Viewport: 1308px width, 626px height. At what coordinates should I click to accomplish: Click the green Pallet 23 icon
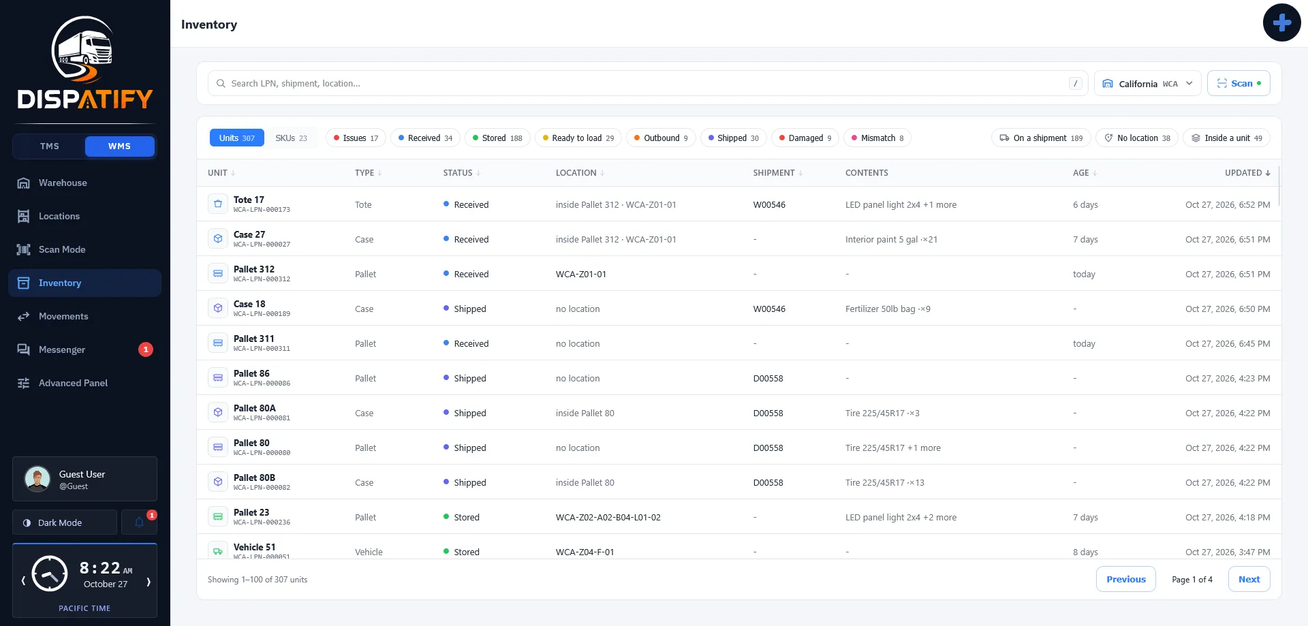[x=218, y=516]
